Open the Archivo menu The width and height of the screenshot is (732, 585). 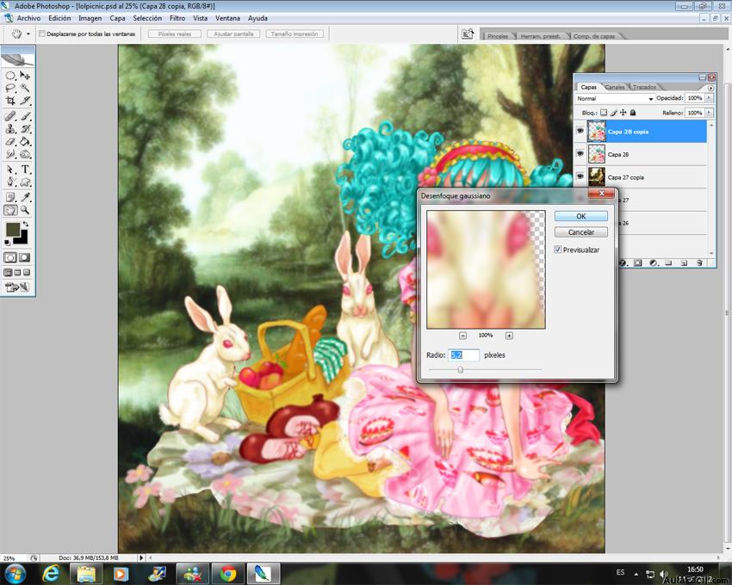[x=29, y=18]
